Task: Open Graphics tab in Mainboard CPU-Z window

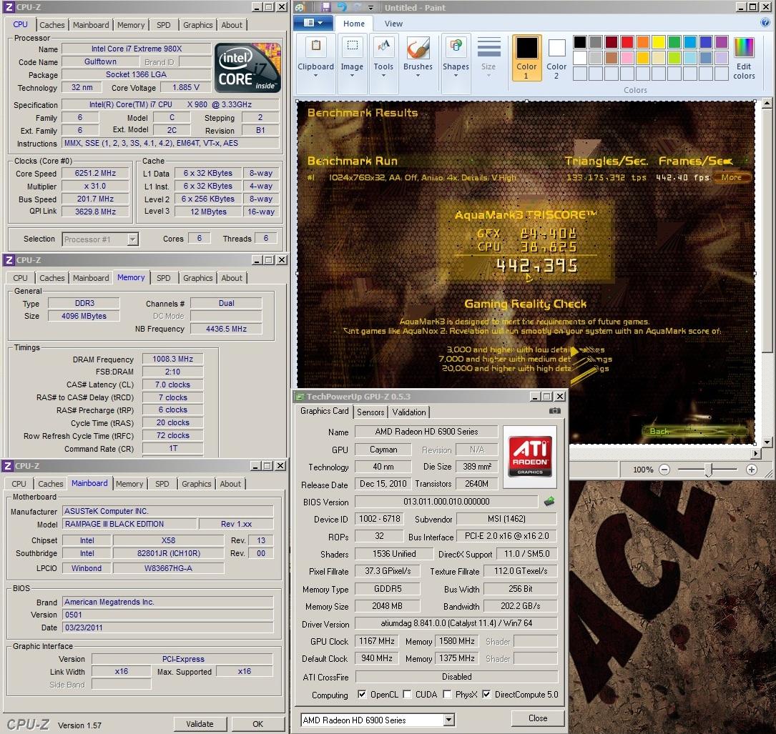Action: click(197, 484)
